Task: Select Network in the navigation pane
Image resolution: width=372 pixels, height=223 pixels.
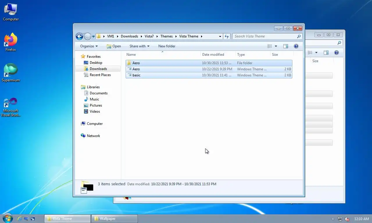Action: point(90,136)
